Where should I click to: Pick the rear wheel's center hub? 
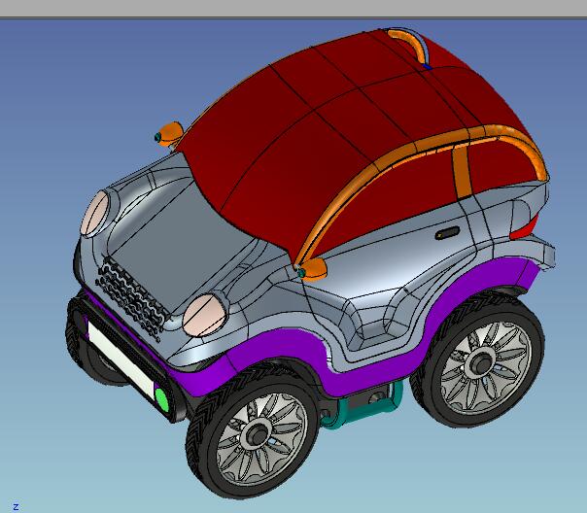pos(481,363)
